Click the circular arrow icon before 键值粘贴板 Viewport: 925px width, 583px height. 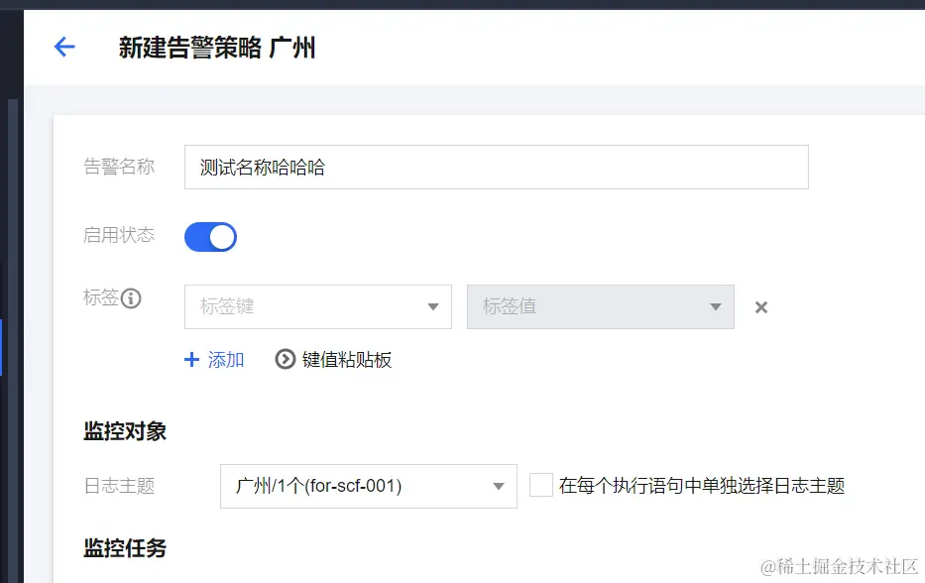click(283, 360)
